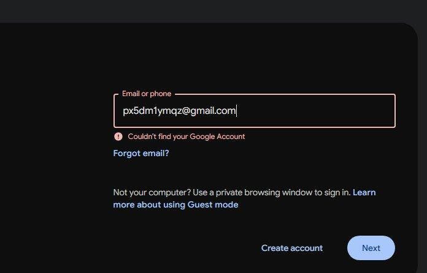The height and width of the screenshot is (273, 427).
Task: Click the red error exclamation icon
Action: pyautogui.click(x=118, y=136)
